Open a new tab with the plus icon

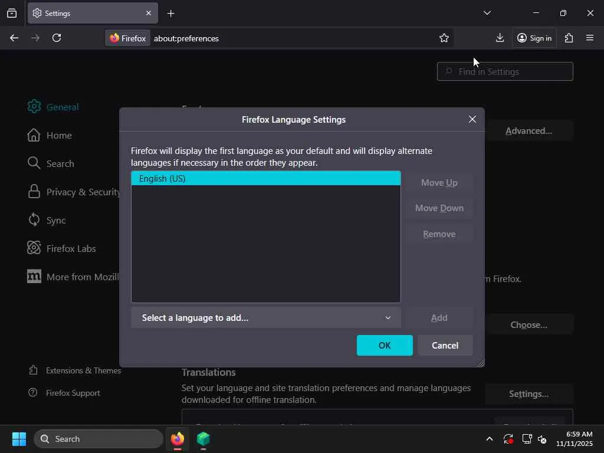(170, 14)
